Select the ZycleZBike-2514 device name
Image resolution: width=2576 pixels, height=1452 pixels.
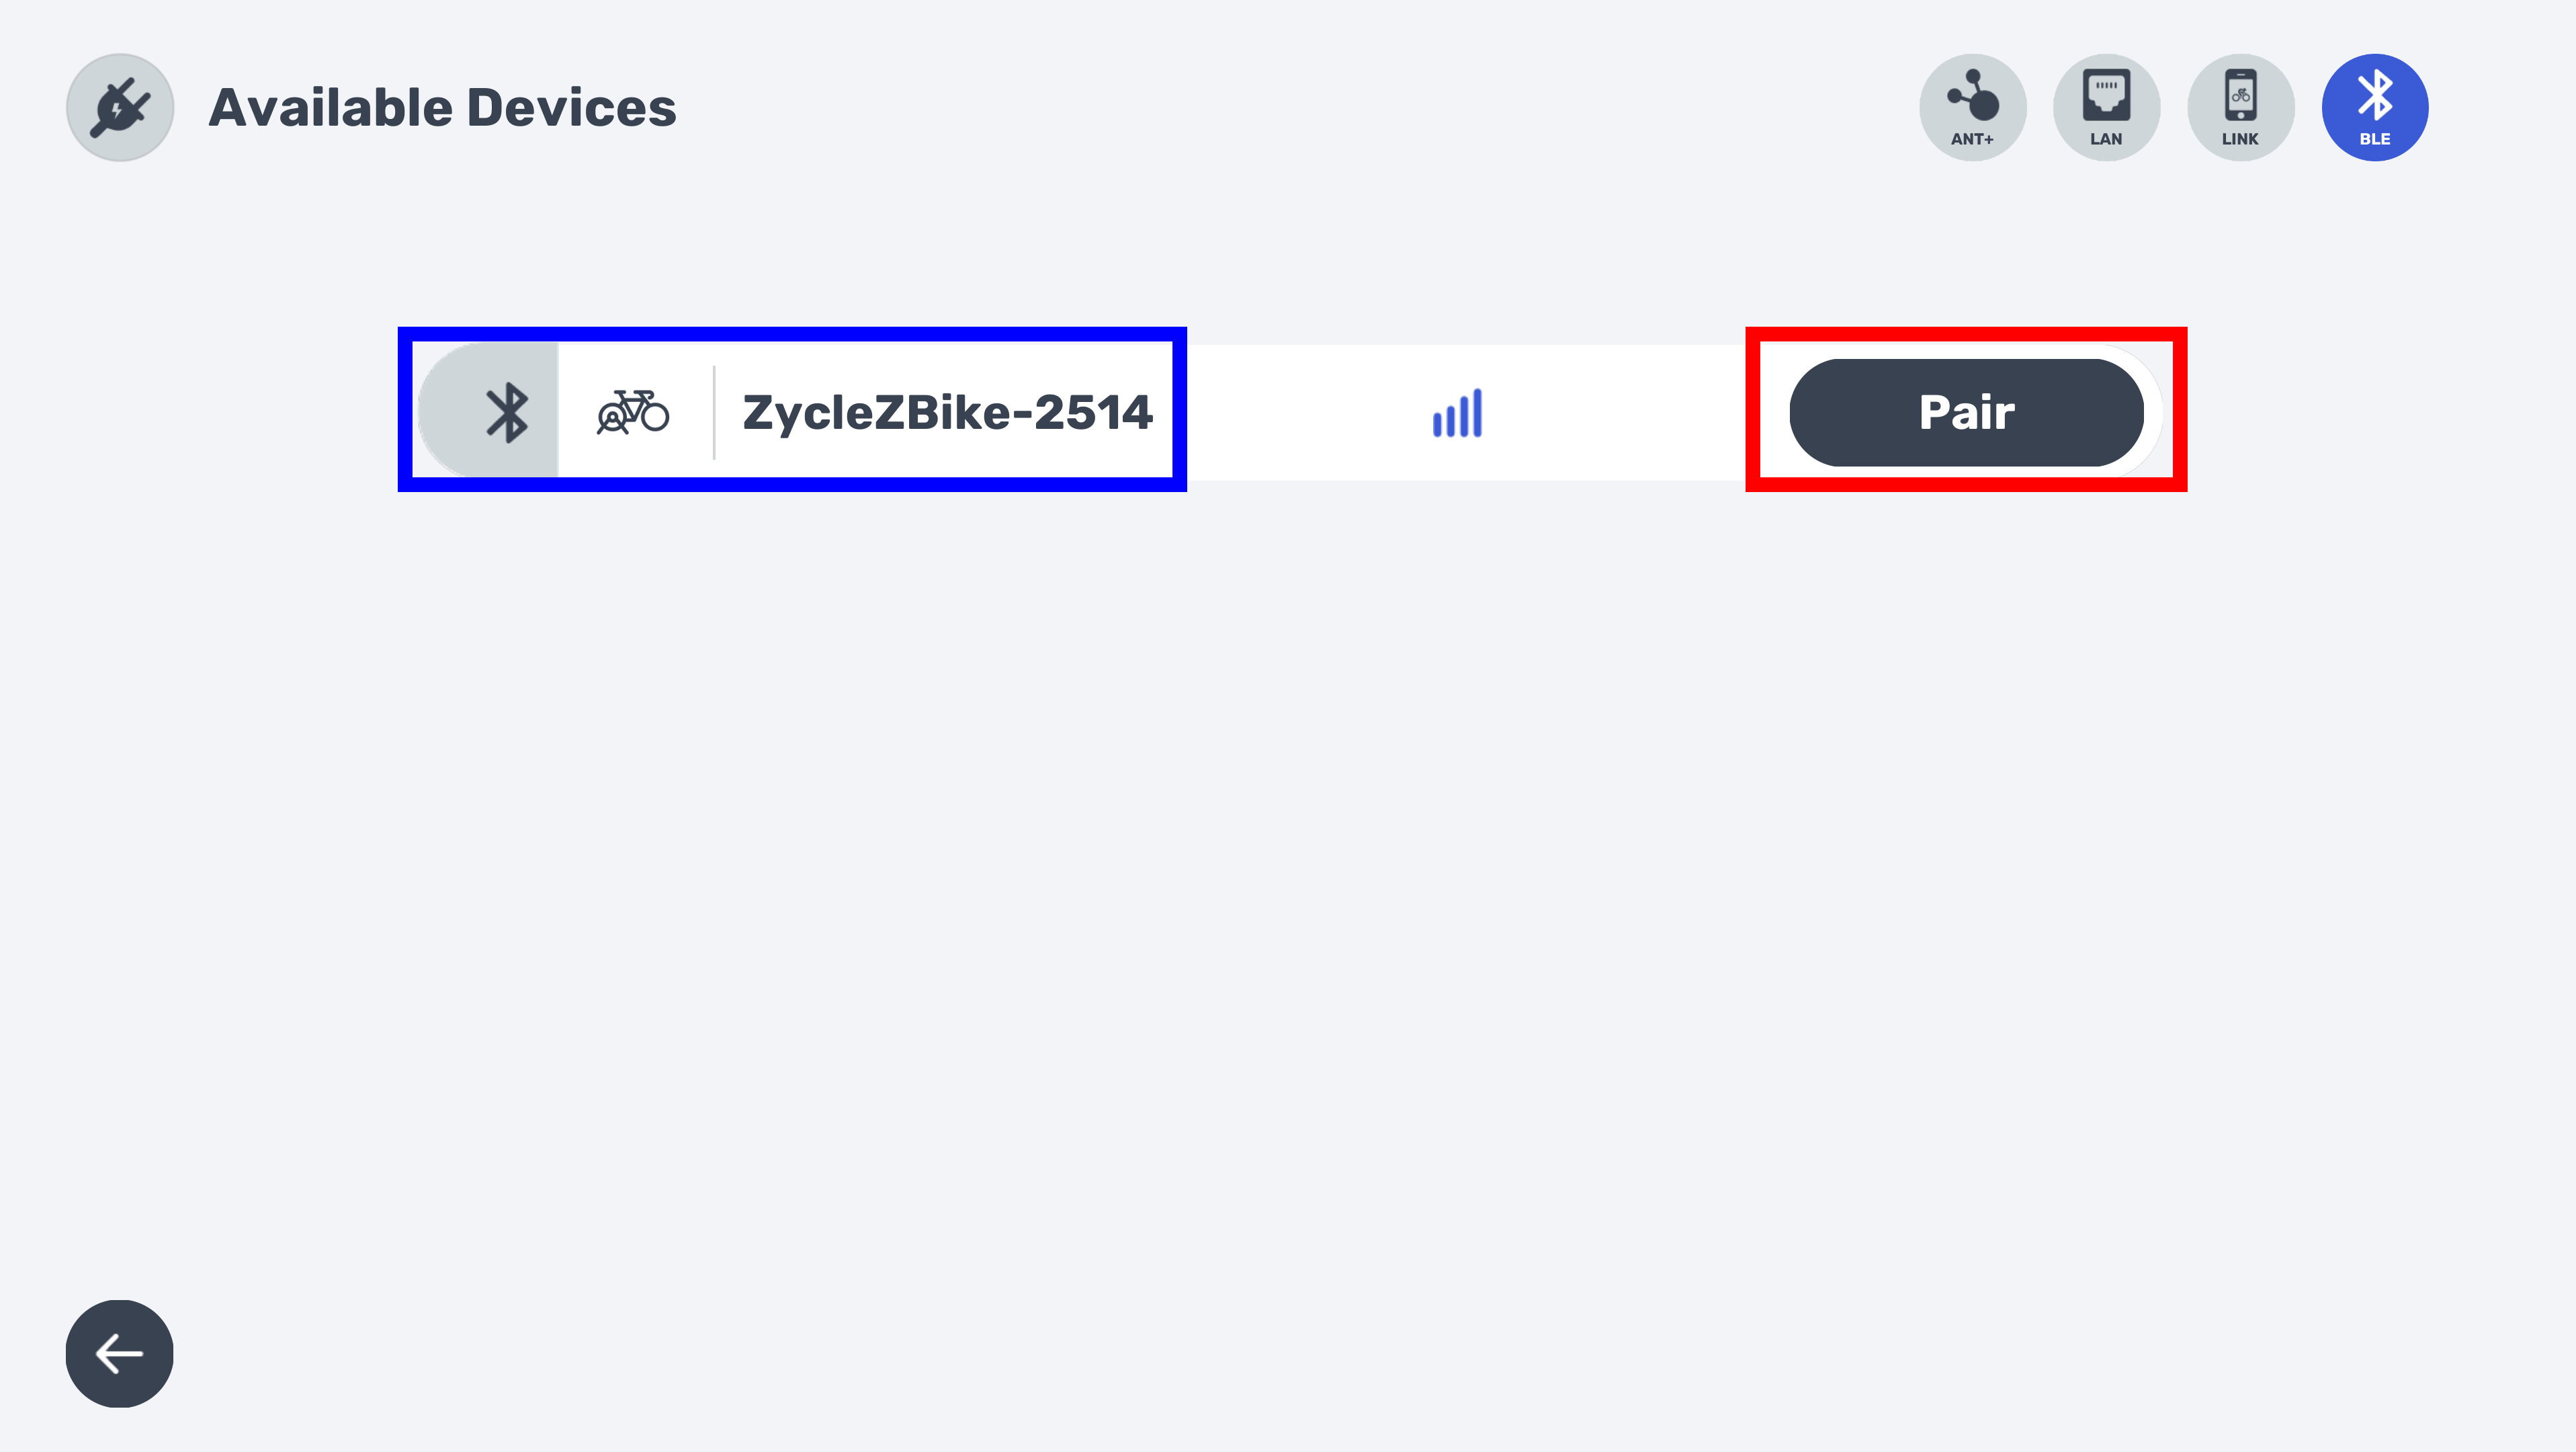pos(947,412)
